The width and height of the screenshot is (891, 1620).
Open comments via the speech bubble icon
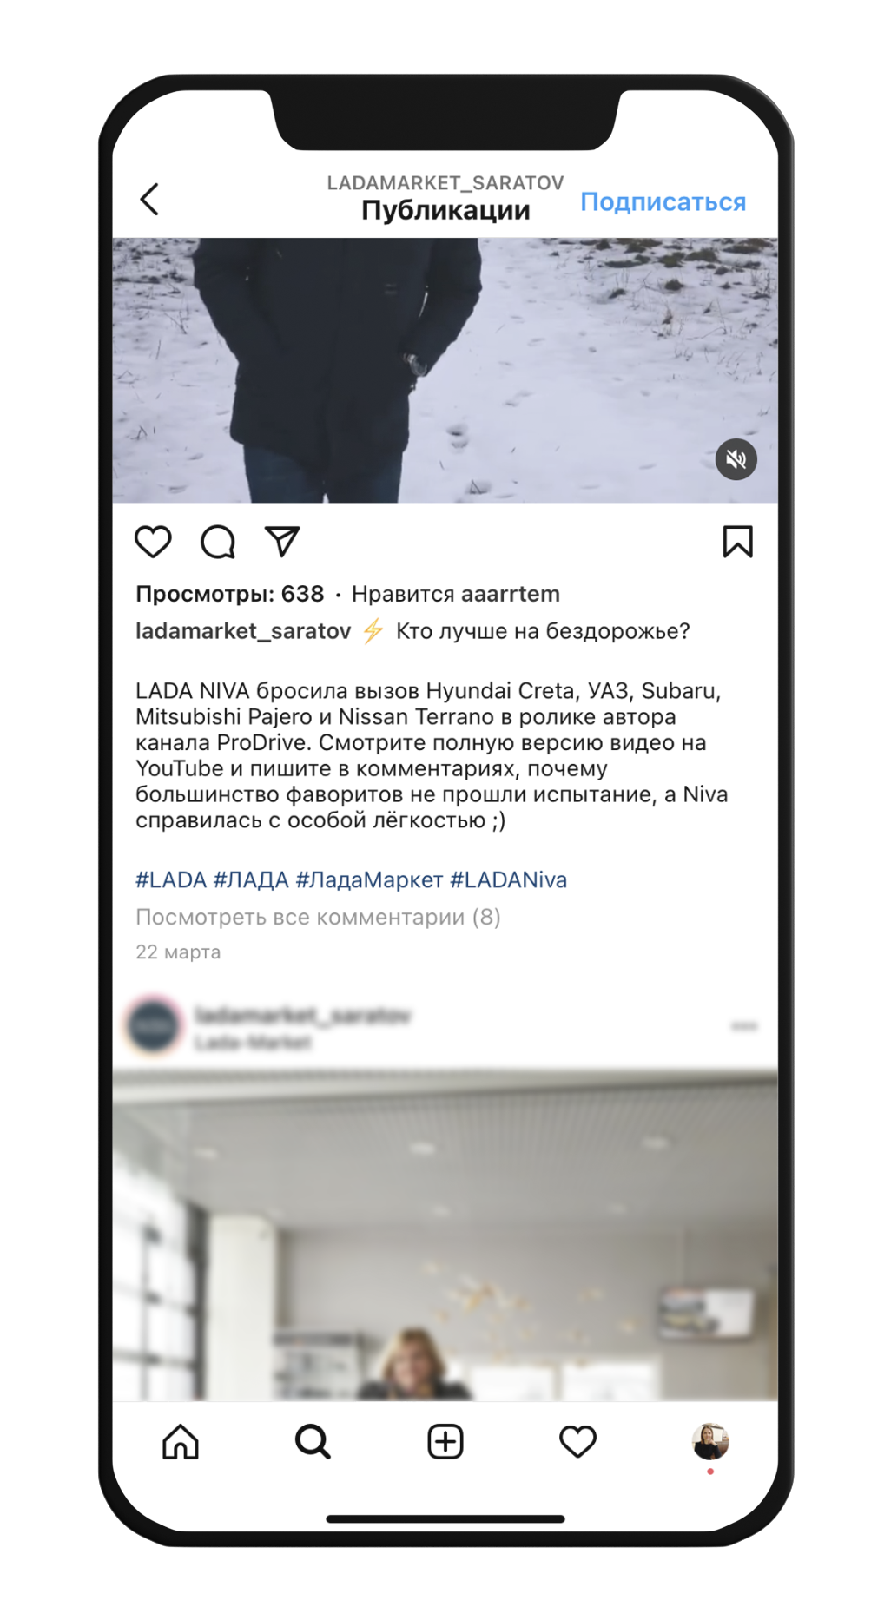tap(218, 542)
